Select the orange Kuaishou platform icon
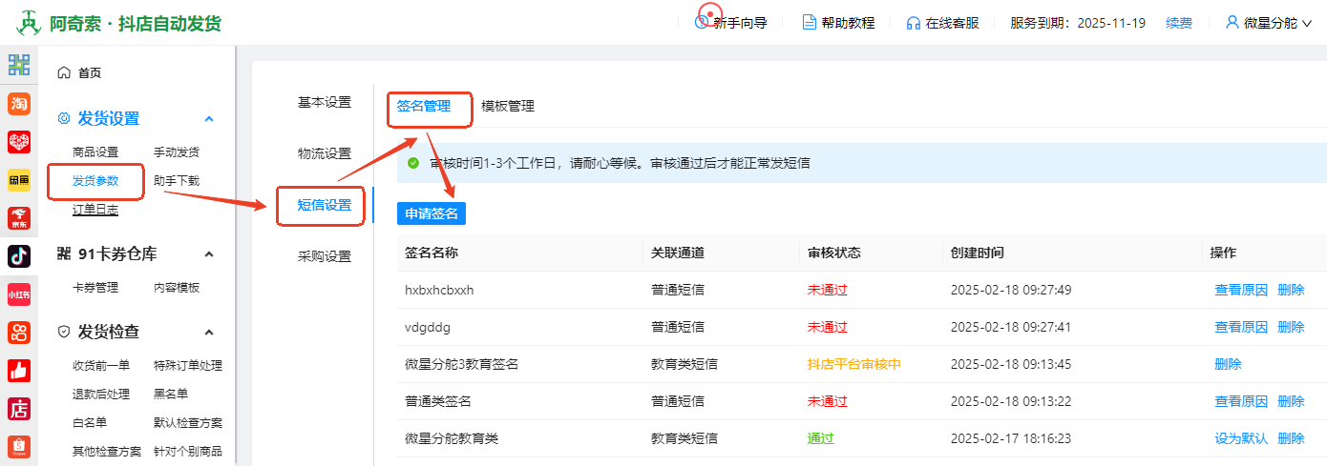Image resolution: width=1327 pixels, height=466 pixels. [19, 333]
